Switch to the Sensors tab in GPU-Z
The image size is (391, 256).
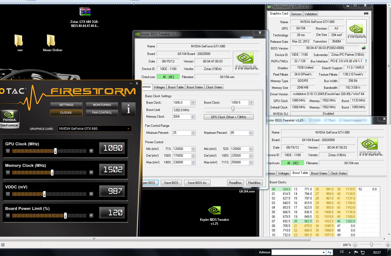pos(296,14)
